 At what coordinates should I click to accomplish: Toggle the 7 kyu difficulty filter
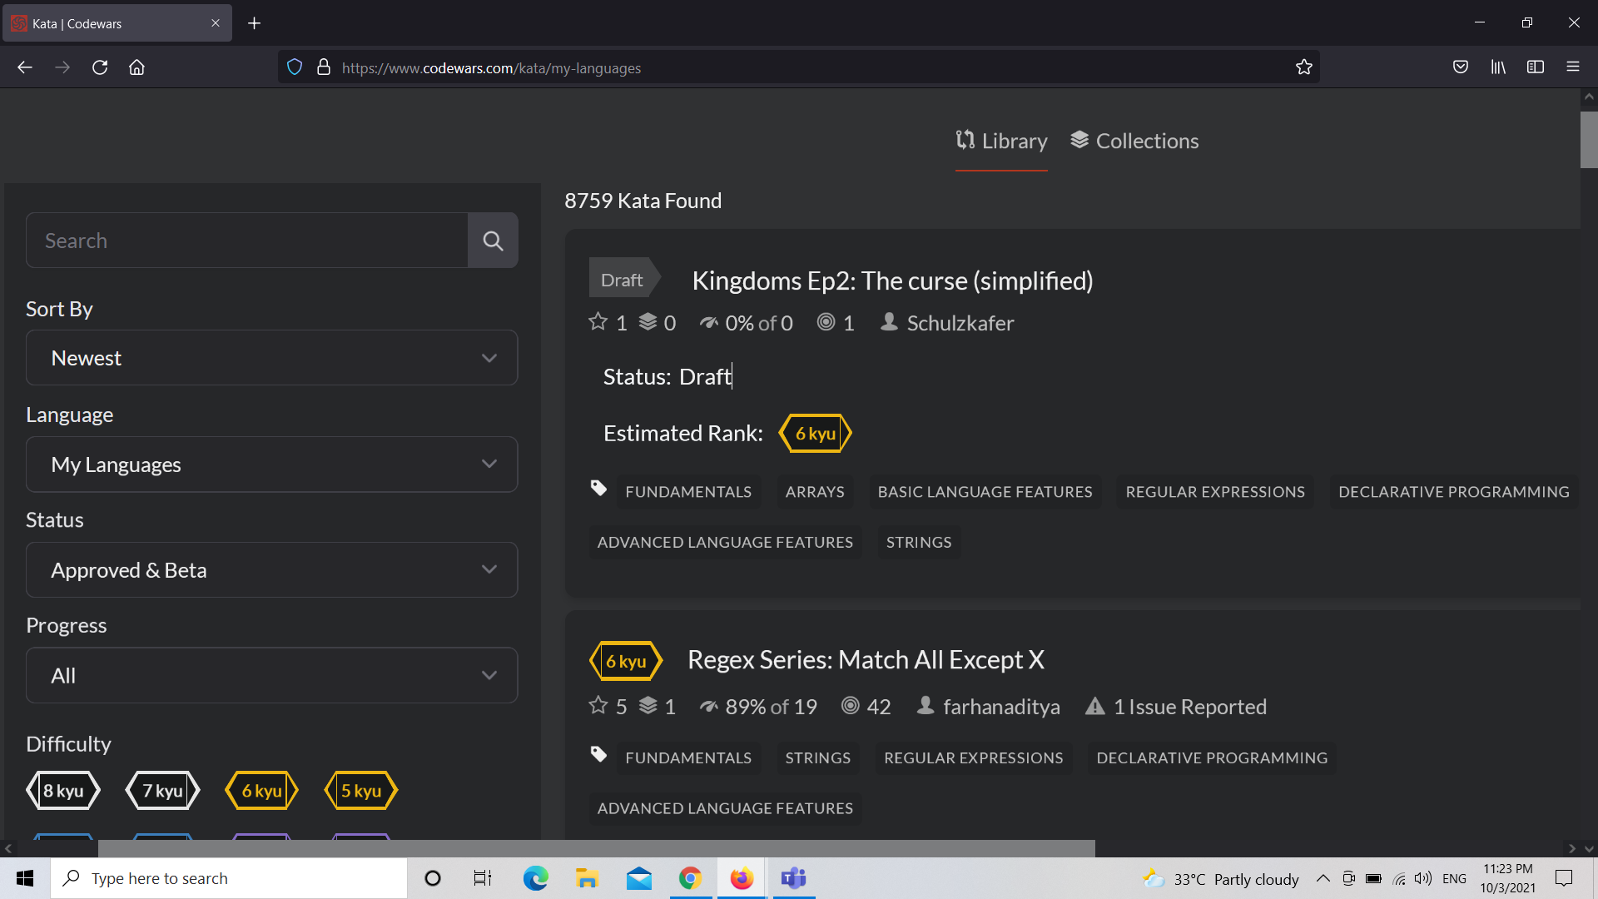pos(162,790)
